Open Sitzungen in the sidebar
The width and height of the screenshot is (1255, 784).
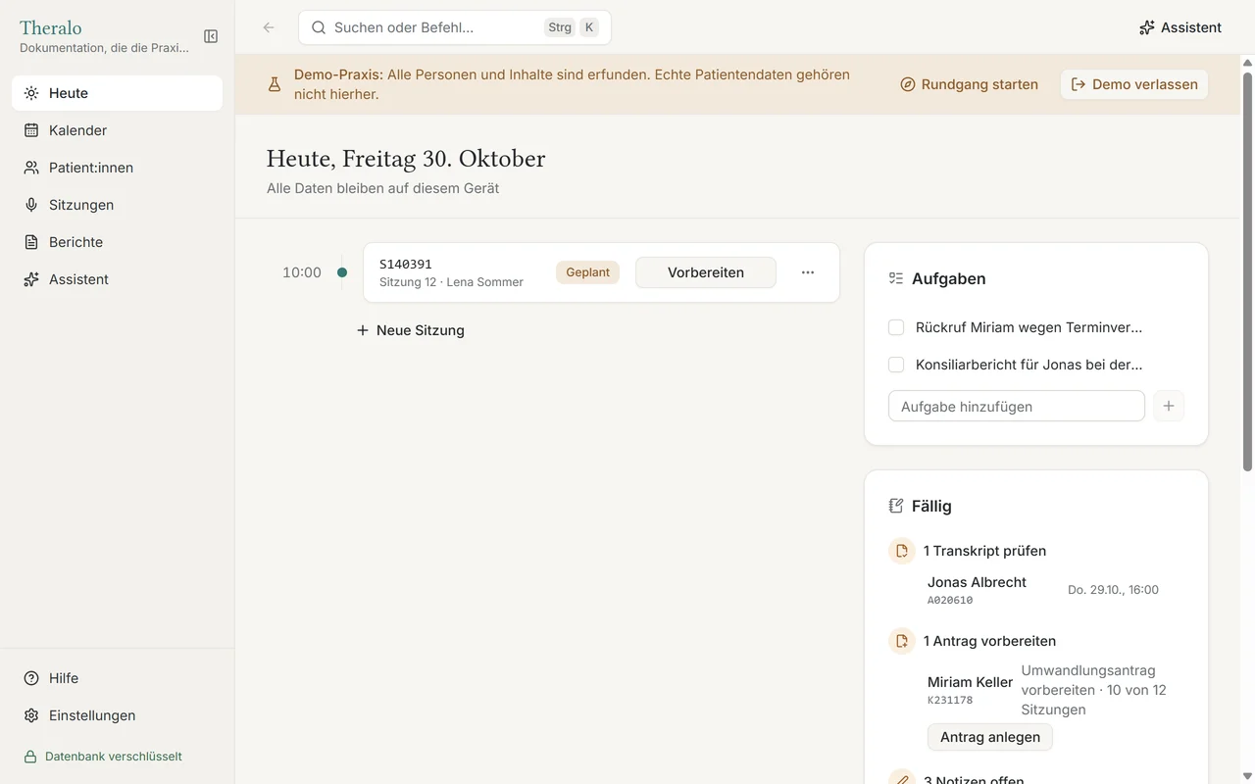(117, 205)
